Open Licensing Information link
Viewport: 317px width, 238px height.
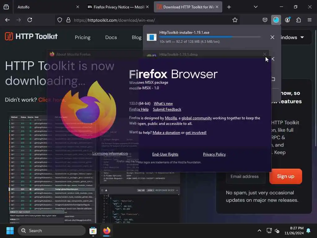point(110,153)
